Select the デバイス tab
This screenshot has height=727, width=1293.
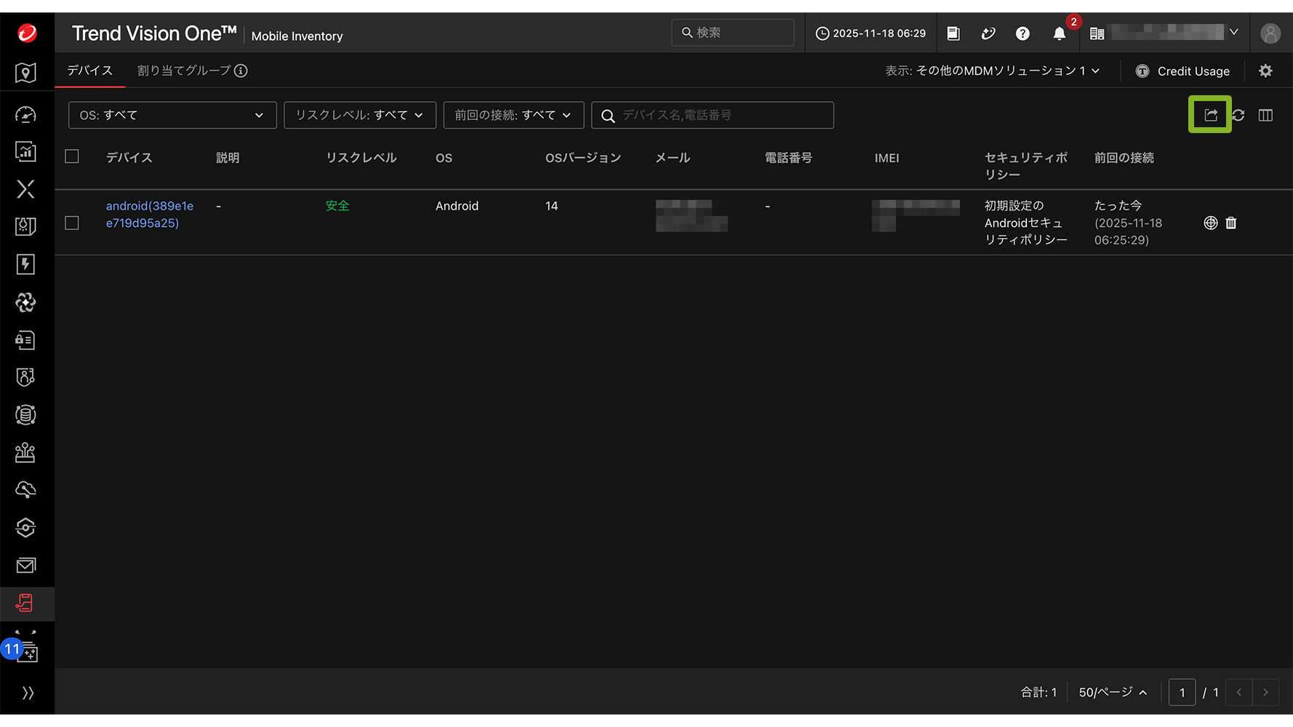[90, 71]
